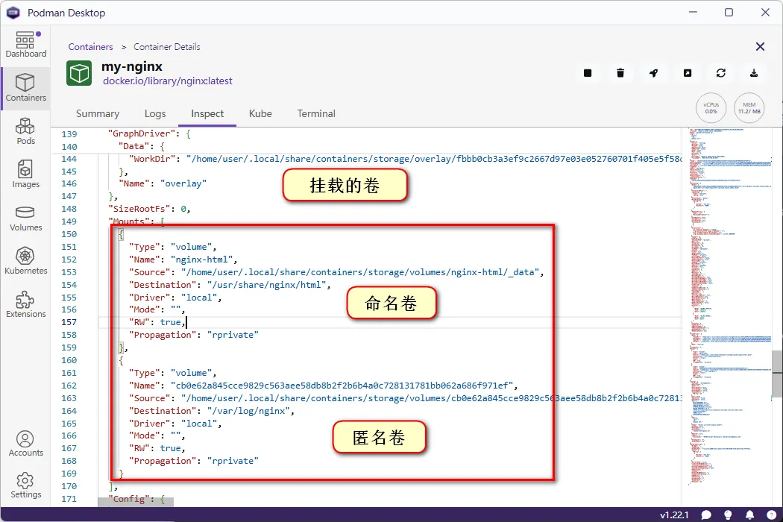Go to Images in the sidebar
Image resolution: width=783 pixels, height=522 pixels.
pyautogui.click(x=25, y=174)
